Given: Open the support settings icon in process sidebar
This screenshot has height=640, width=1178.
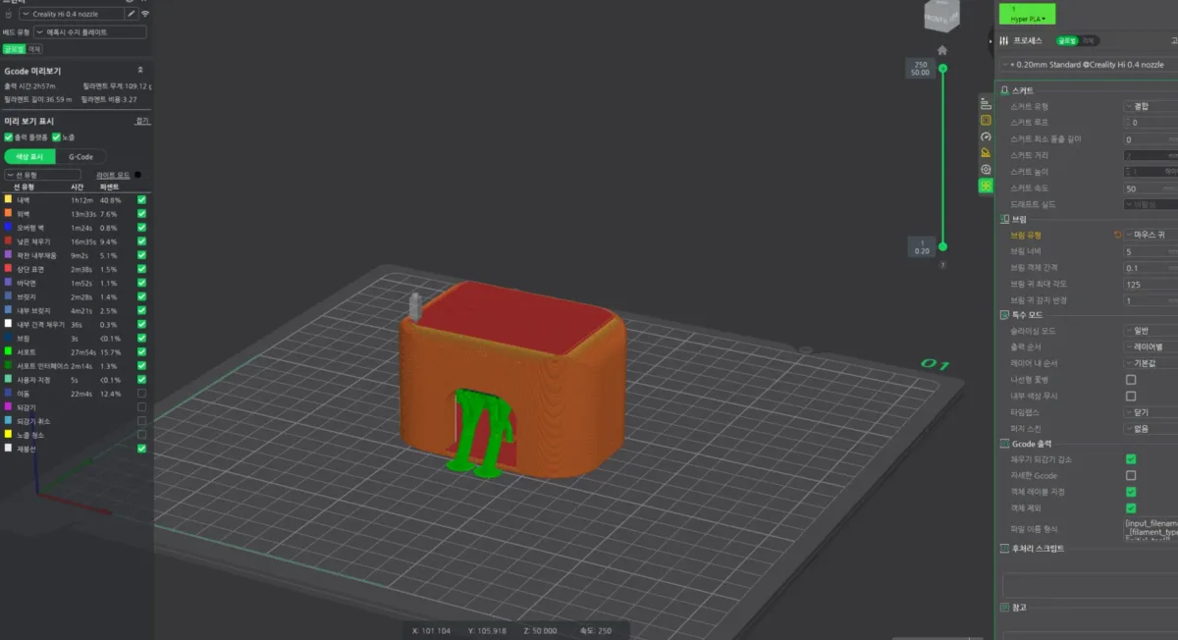Looking at the screenshot, I should 986,152.
